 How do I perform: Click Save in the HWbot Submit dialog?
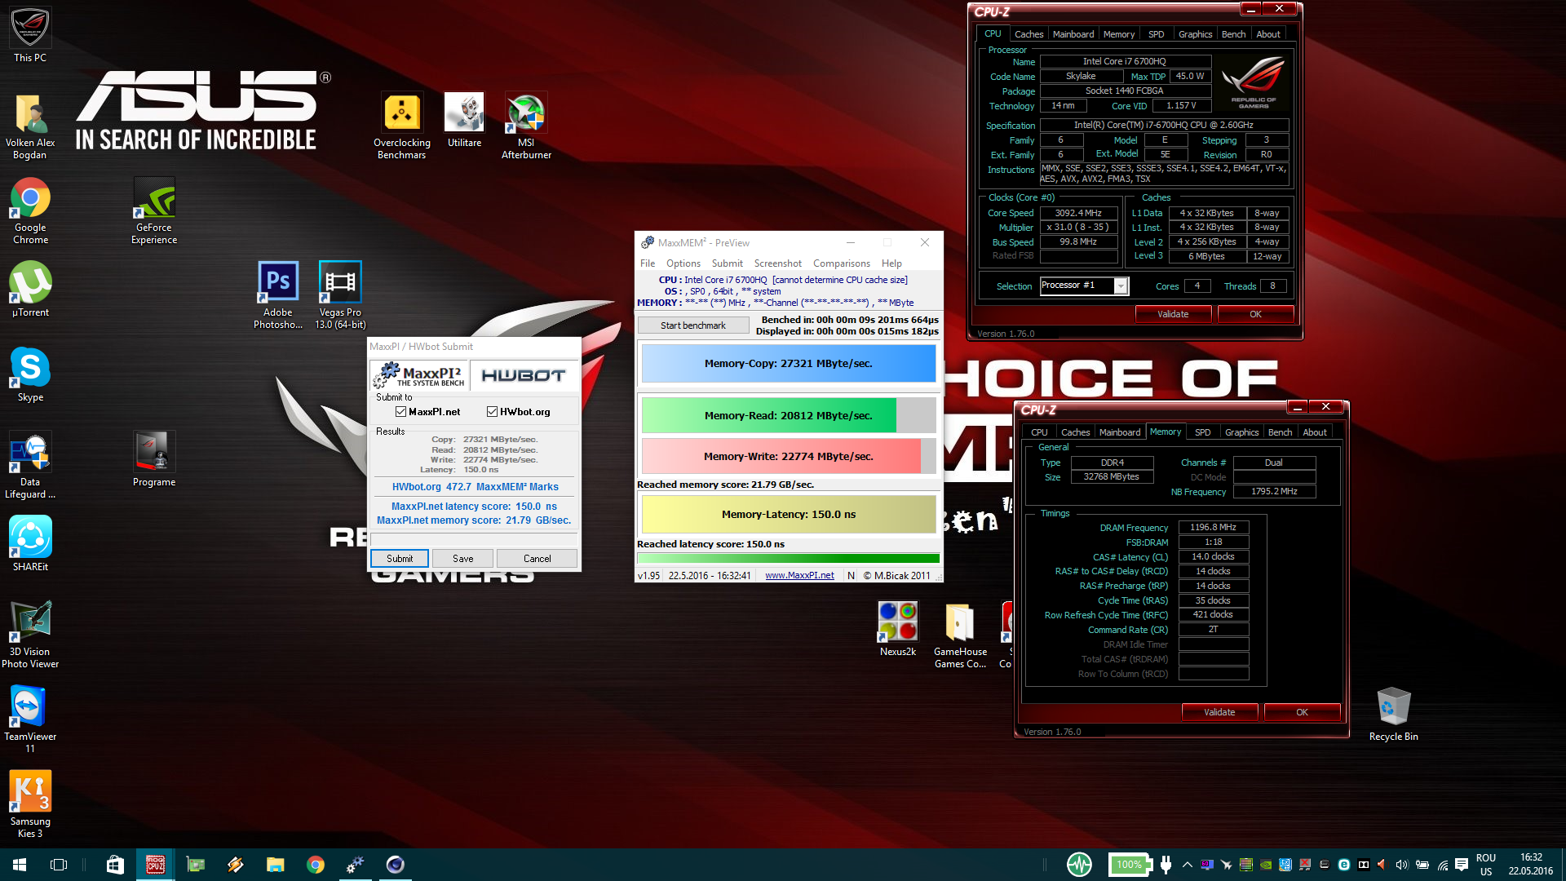[463, 559]
